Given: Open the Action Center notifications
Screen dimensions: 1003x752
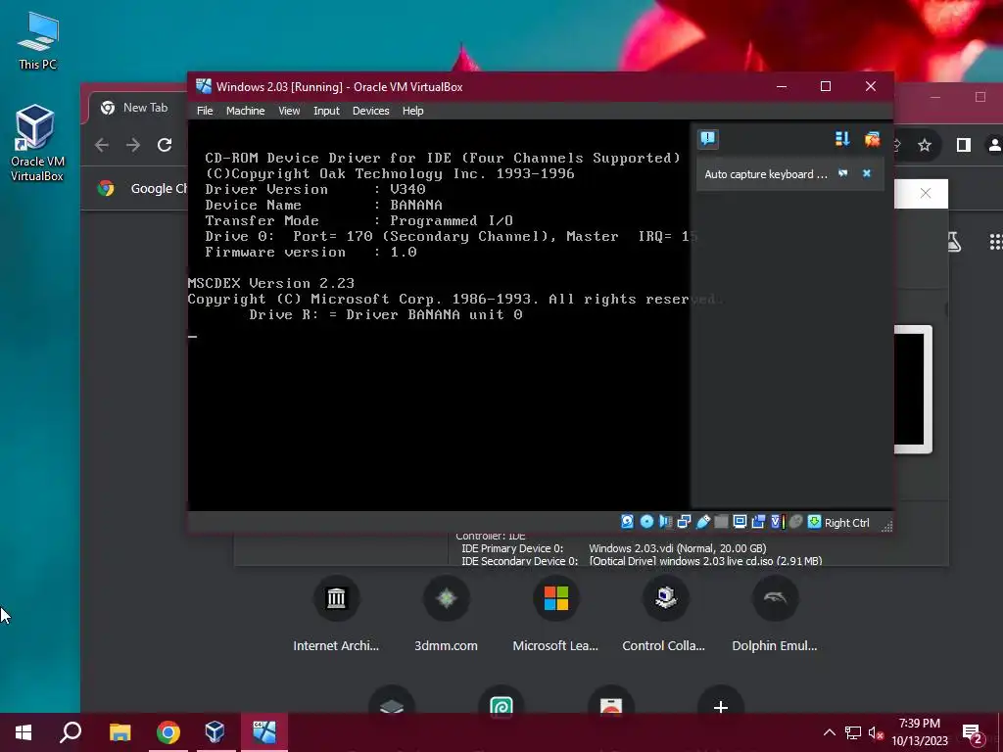Looking at the screenshot, I should [973, 733].
